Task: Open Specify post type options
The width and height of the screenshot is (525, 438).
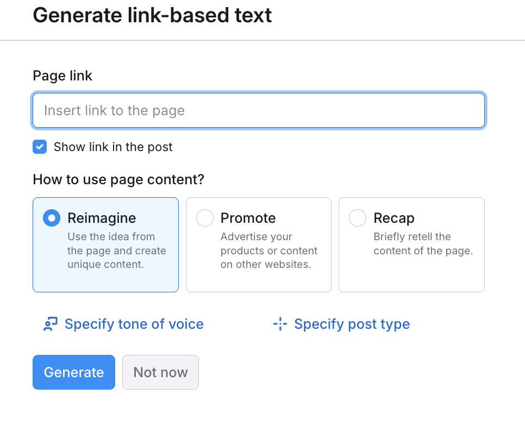Action: pos(352,323)
